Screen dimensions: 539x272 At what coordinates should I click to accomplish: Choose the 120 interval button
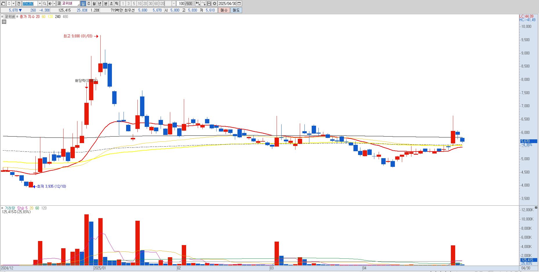click(x=161, y=3)
